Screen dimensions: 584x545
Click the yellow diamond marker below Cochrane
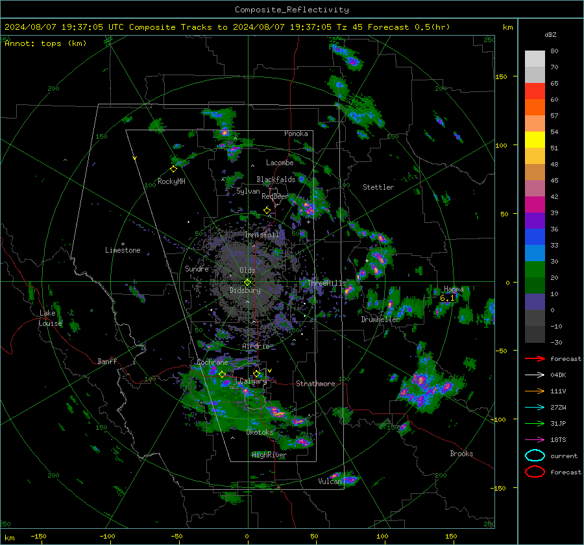click(x=223, y=375)
